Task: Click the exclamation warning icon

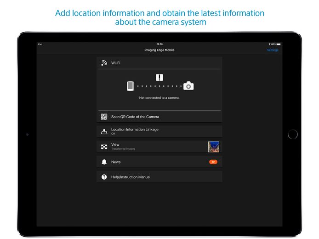Action: tap(159, 77)
